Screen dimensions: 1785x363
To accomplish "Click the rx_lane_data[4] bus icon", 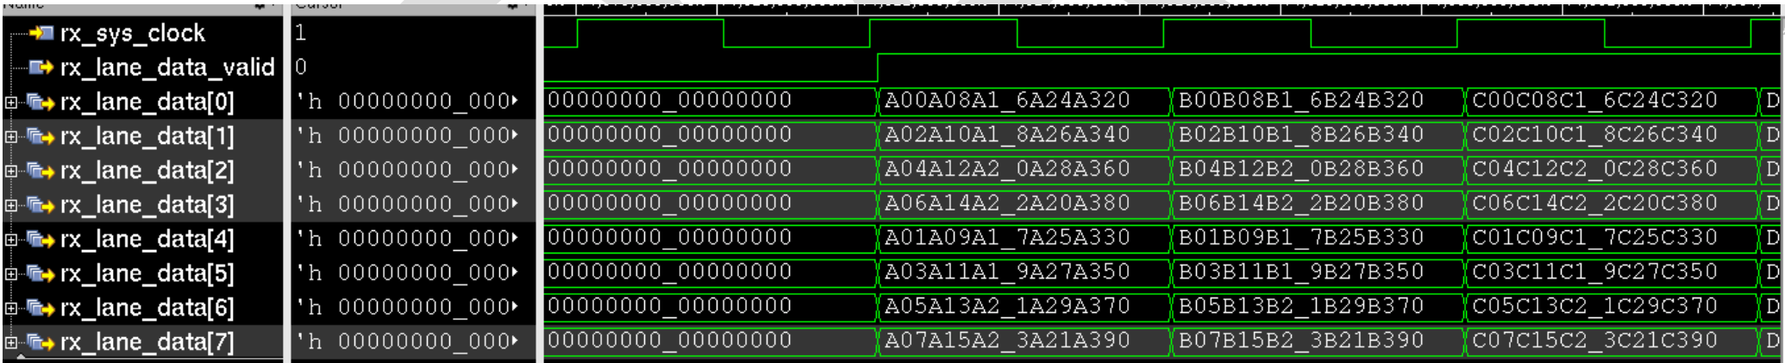I will point(41,239).
